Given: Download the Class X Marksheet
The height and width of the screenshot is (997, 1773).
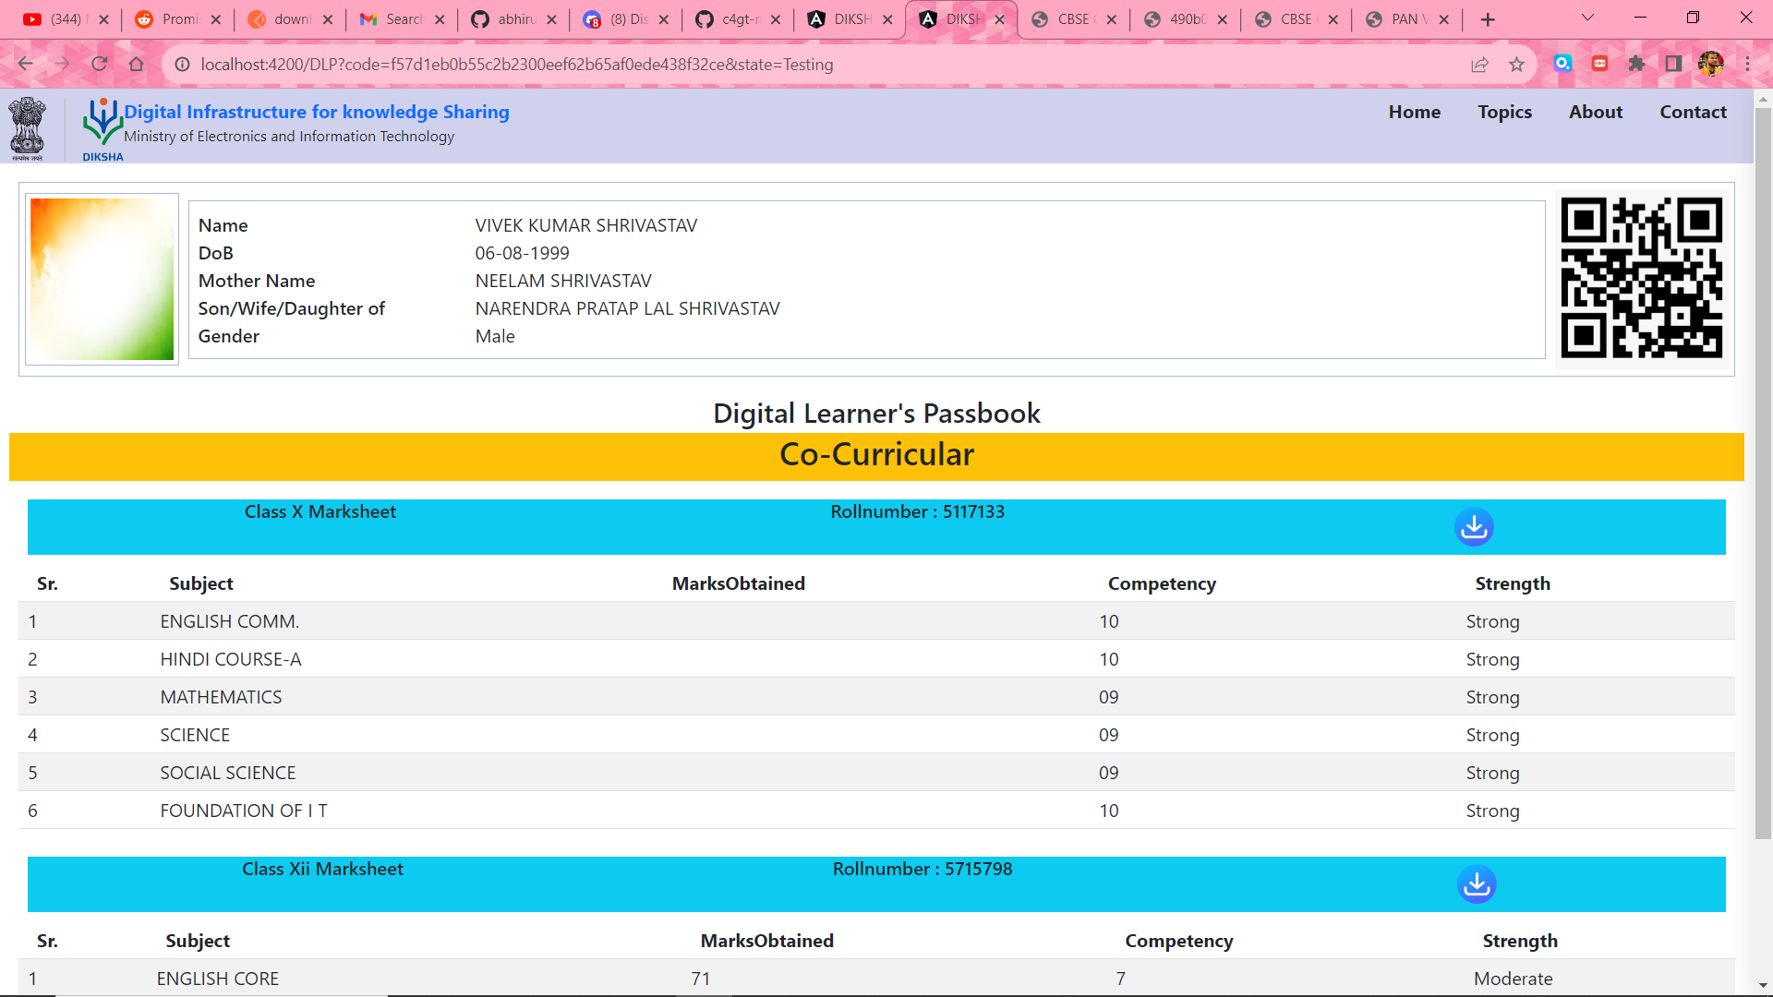Looking at the screenshot, I should pos(1474,527).
